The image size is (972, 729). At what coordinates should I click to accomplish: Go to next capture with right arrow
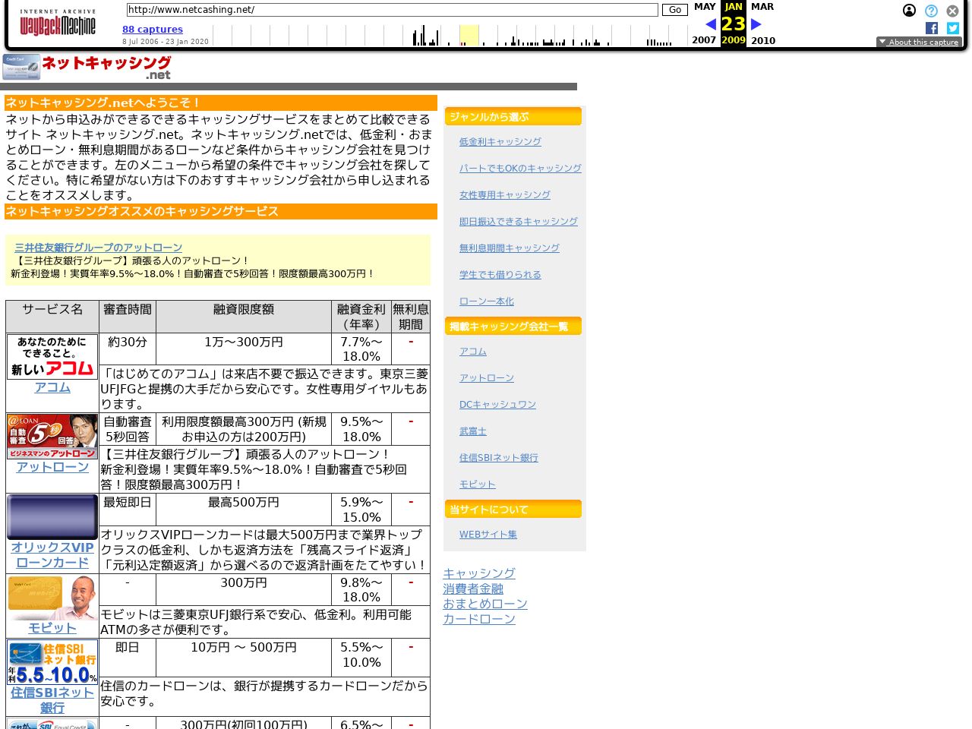pos(756,24)
